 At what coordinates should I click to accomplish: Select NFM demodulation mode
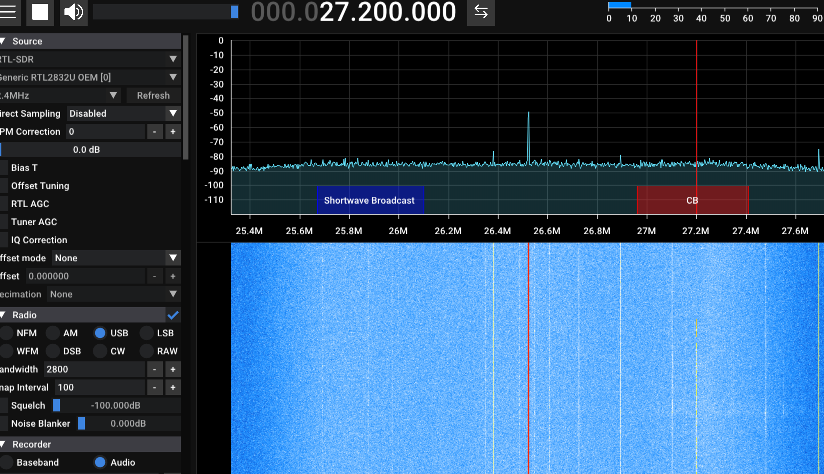coord(7,333)
